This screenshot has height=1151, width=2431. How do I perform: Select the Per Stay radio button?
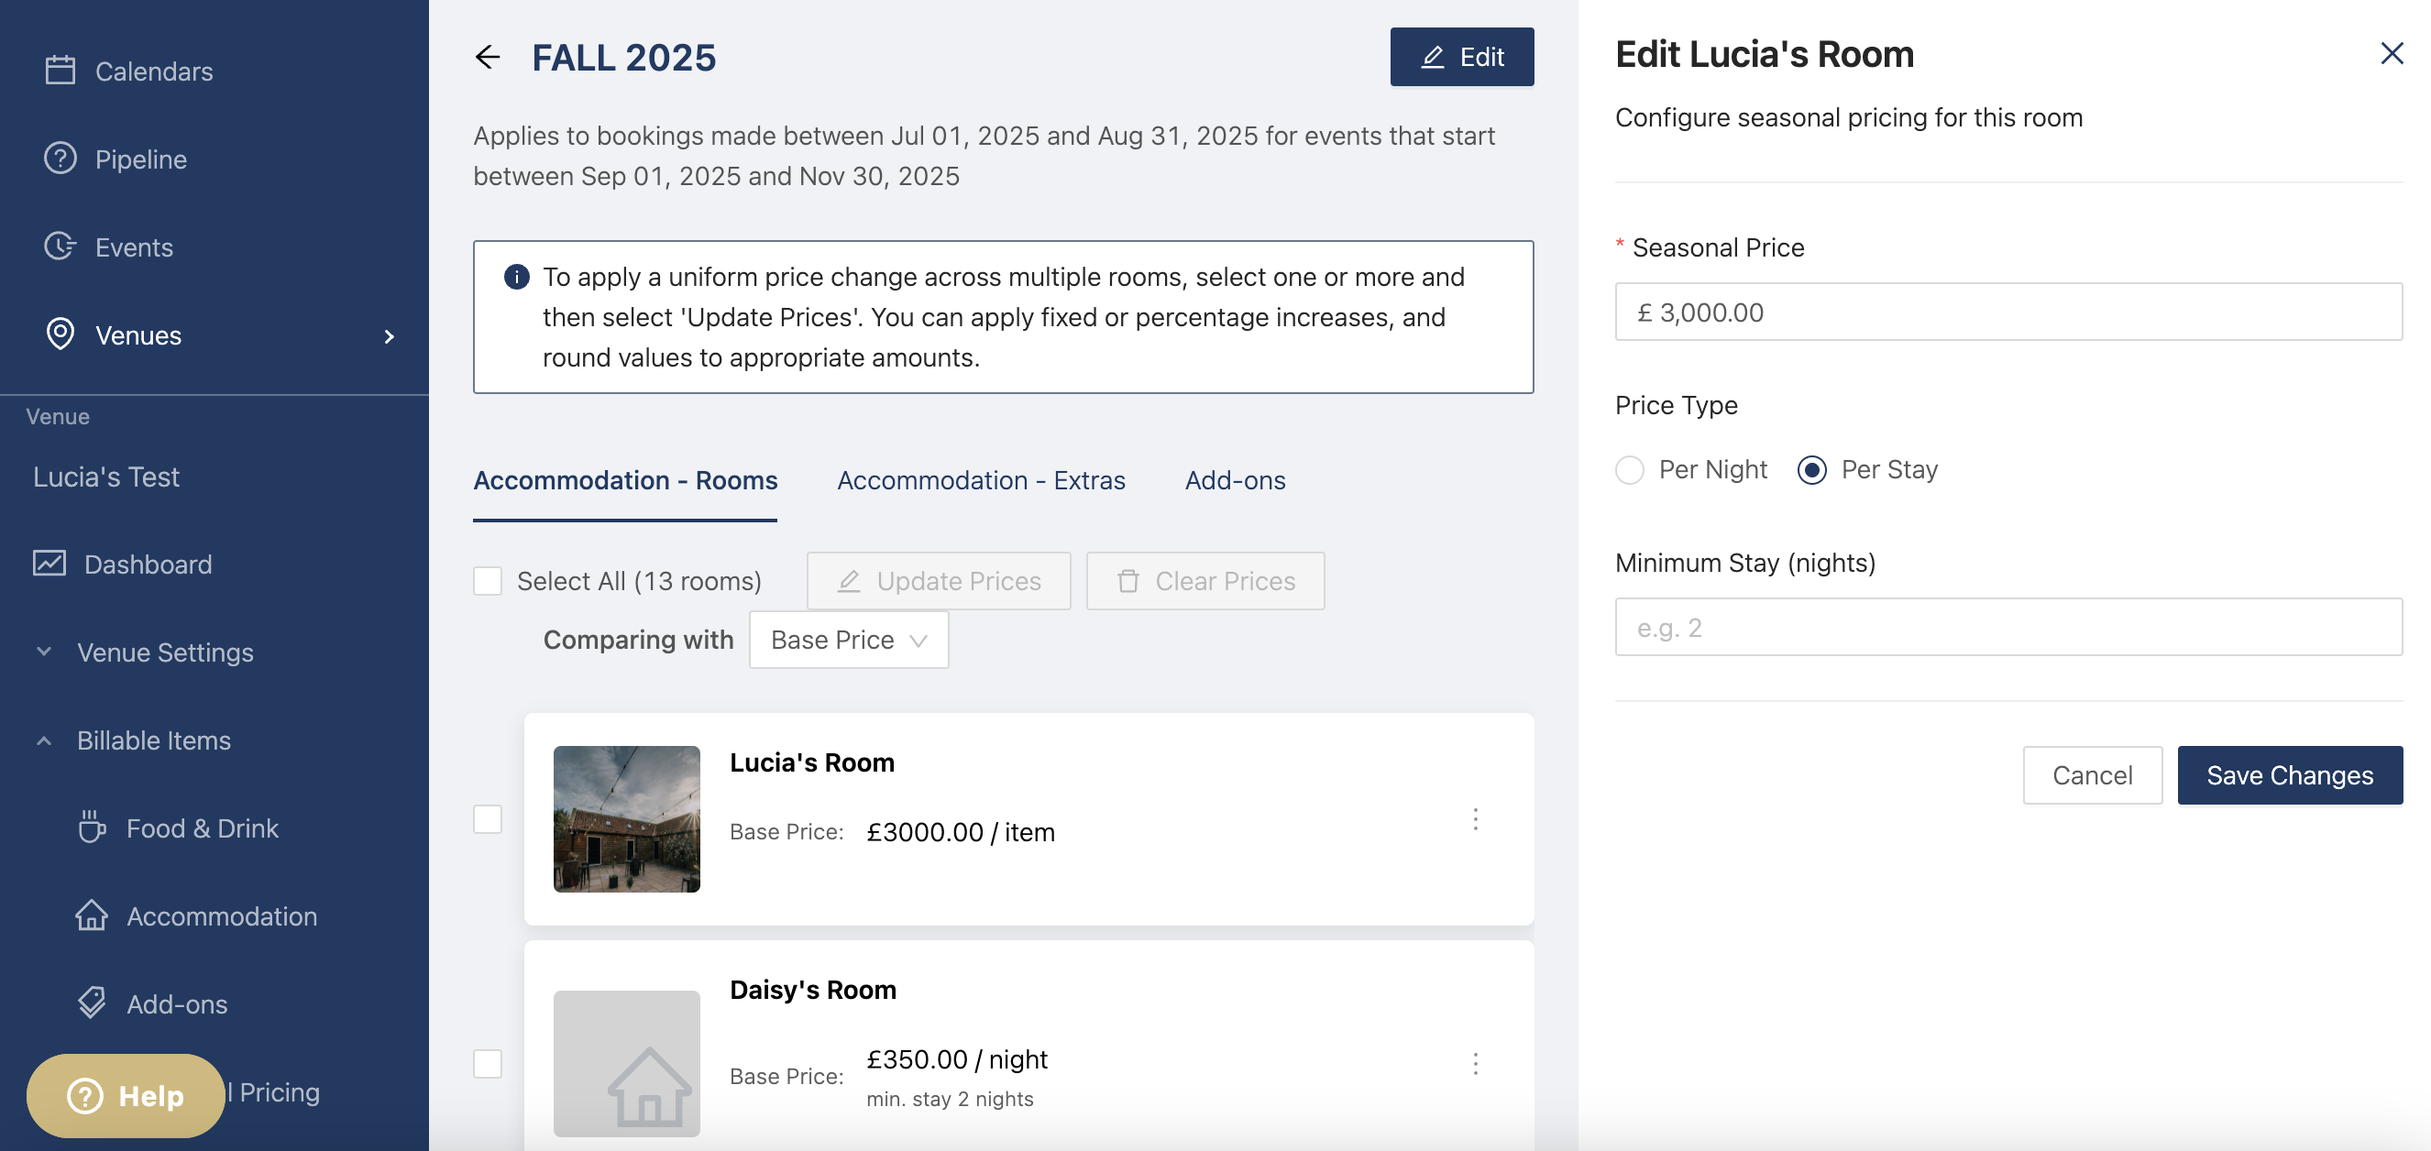pyautogui.click(x=1812, y=470)
